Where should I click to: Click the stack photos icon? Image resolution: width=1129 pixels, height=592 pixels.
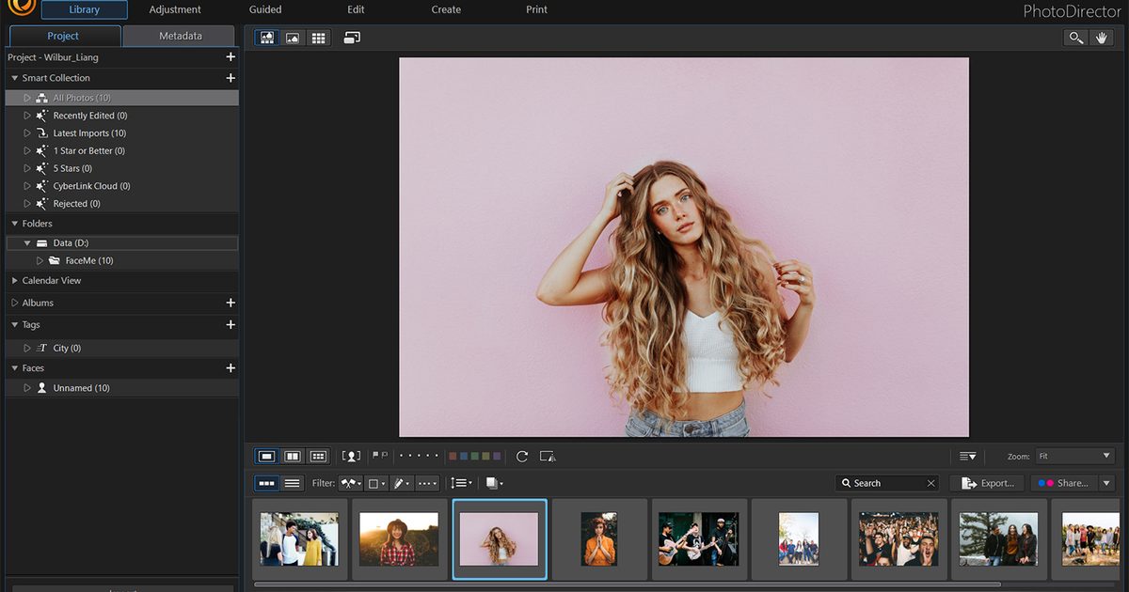[x=494, y=483]
